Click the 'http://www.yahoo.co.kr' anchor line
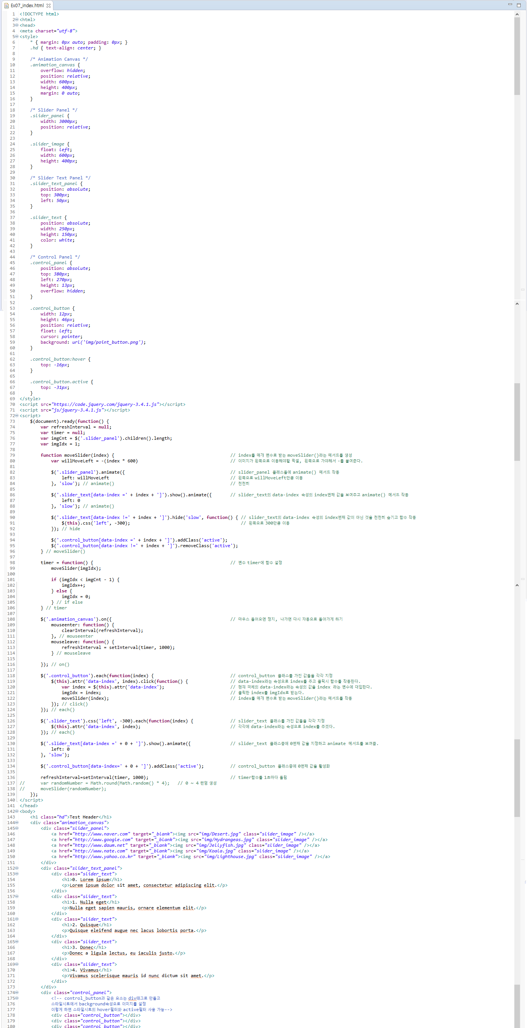Viewport: 532px width, 1028px height. pos(190,857)
